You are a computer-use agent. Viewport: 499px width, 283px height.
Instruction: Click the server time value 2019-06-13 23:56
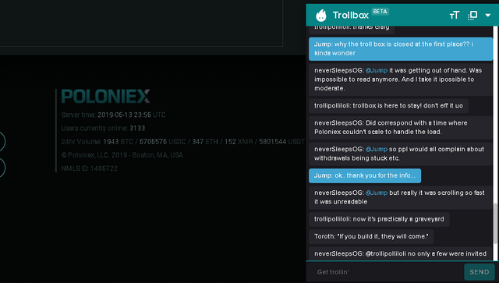point(125,115)
